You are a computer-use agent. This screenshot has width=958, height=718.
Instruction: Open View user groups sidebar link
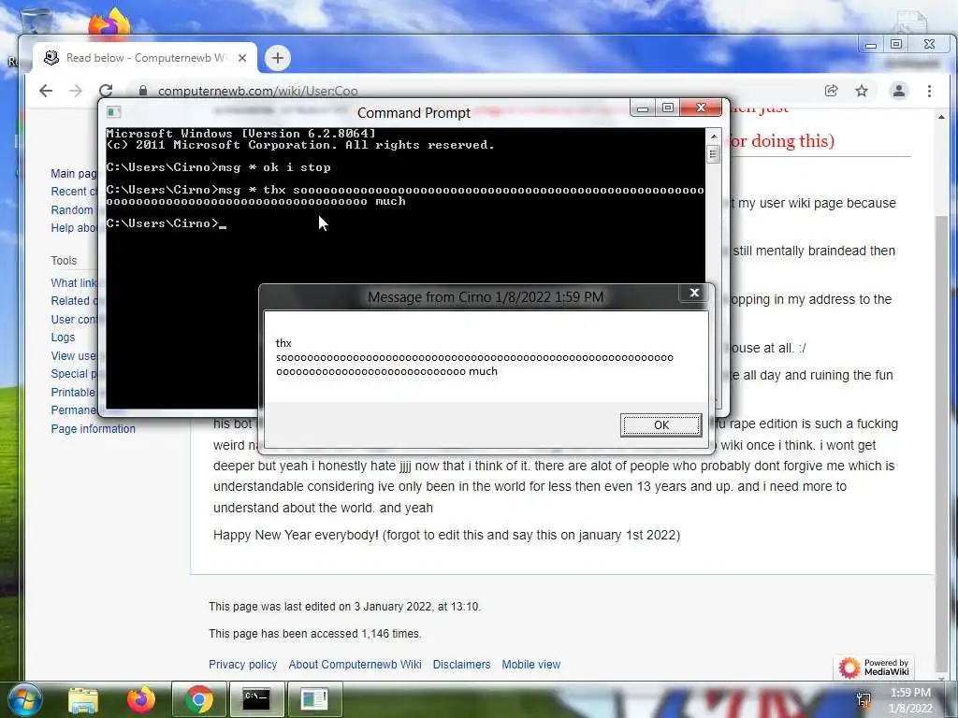(x=74, y=355)
